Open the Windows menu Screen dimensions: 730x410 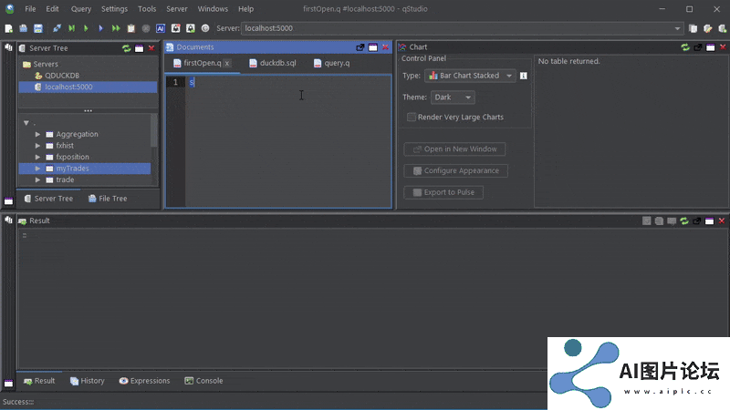(213, 9)
